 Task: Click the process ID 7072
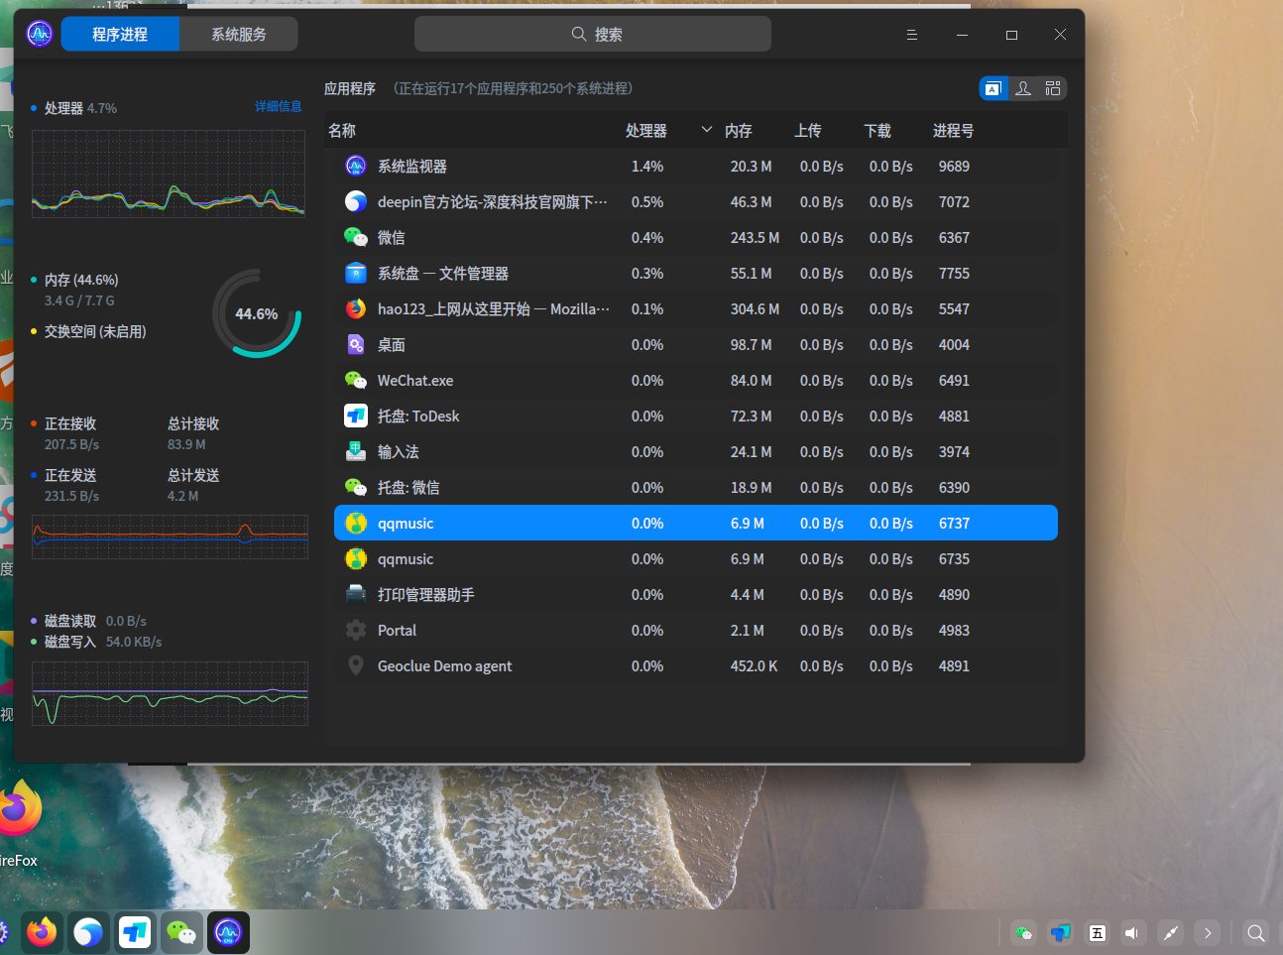pos(954,202)
